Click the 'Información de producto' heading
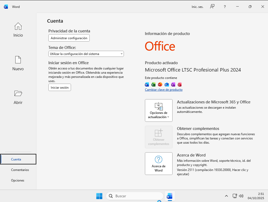 [x=167, y=33]
